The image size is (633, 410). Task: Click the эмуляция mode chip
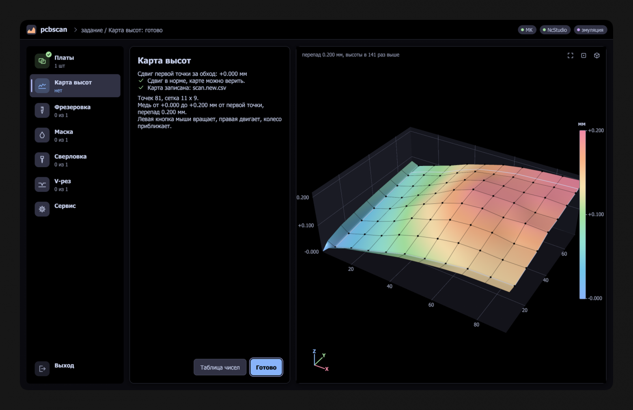click(590, 30)
